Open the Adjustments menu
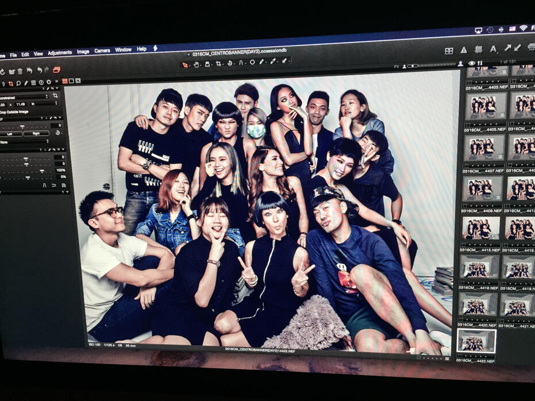Screen dimensions: 535x401 click(x=60, y=53)
